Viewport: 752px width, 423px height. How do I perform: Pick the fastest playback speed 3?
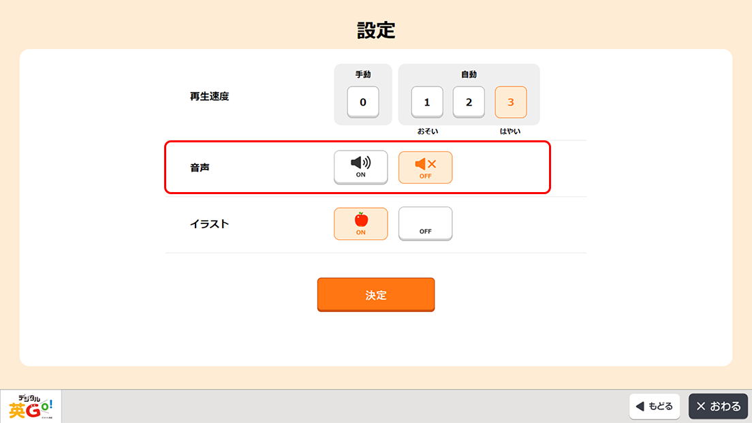[x=511, y=102]
